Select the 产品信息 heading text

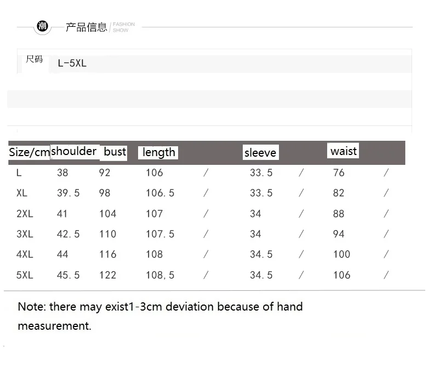pos(86,27)
